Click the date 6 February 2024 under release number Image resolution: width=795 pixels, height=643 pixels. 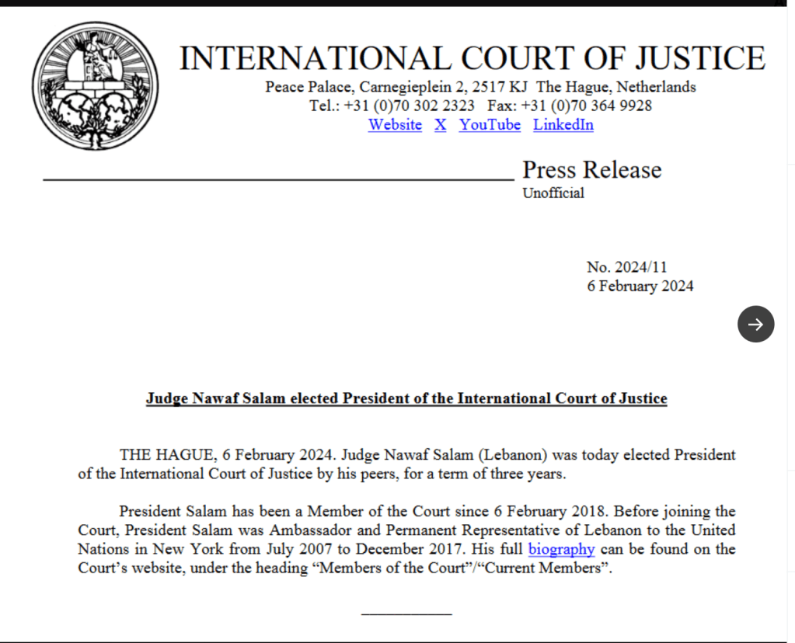[x=640, y=286]
